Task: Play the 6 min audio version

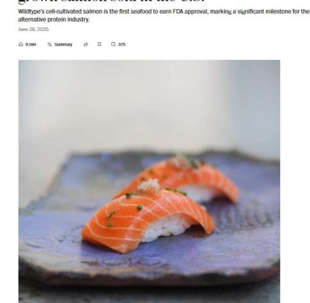Action: pos(27,44)
